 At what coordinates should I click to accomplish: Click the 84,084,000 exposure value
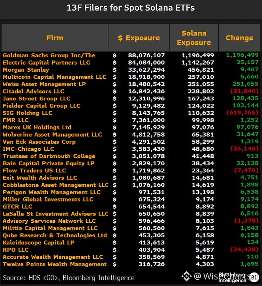point(146,63)
